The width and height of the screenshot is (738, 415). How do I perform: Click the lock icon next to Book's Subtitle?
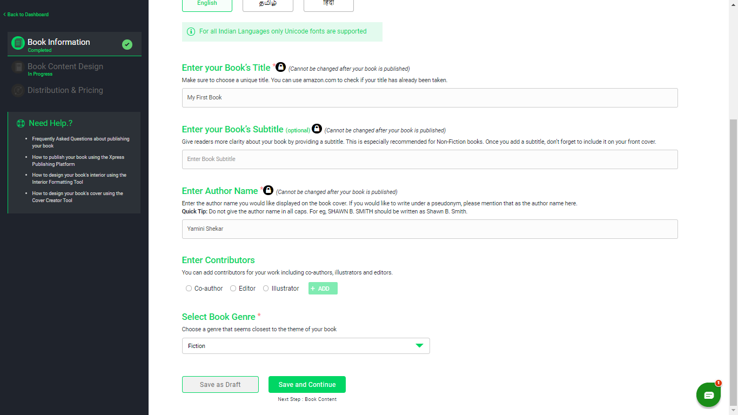point(317,129)
